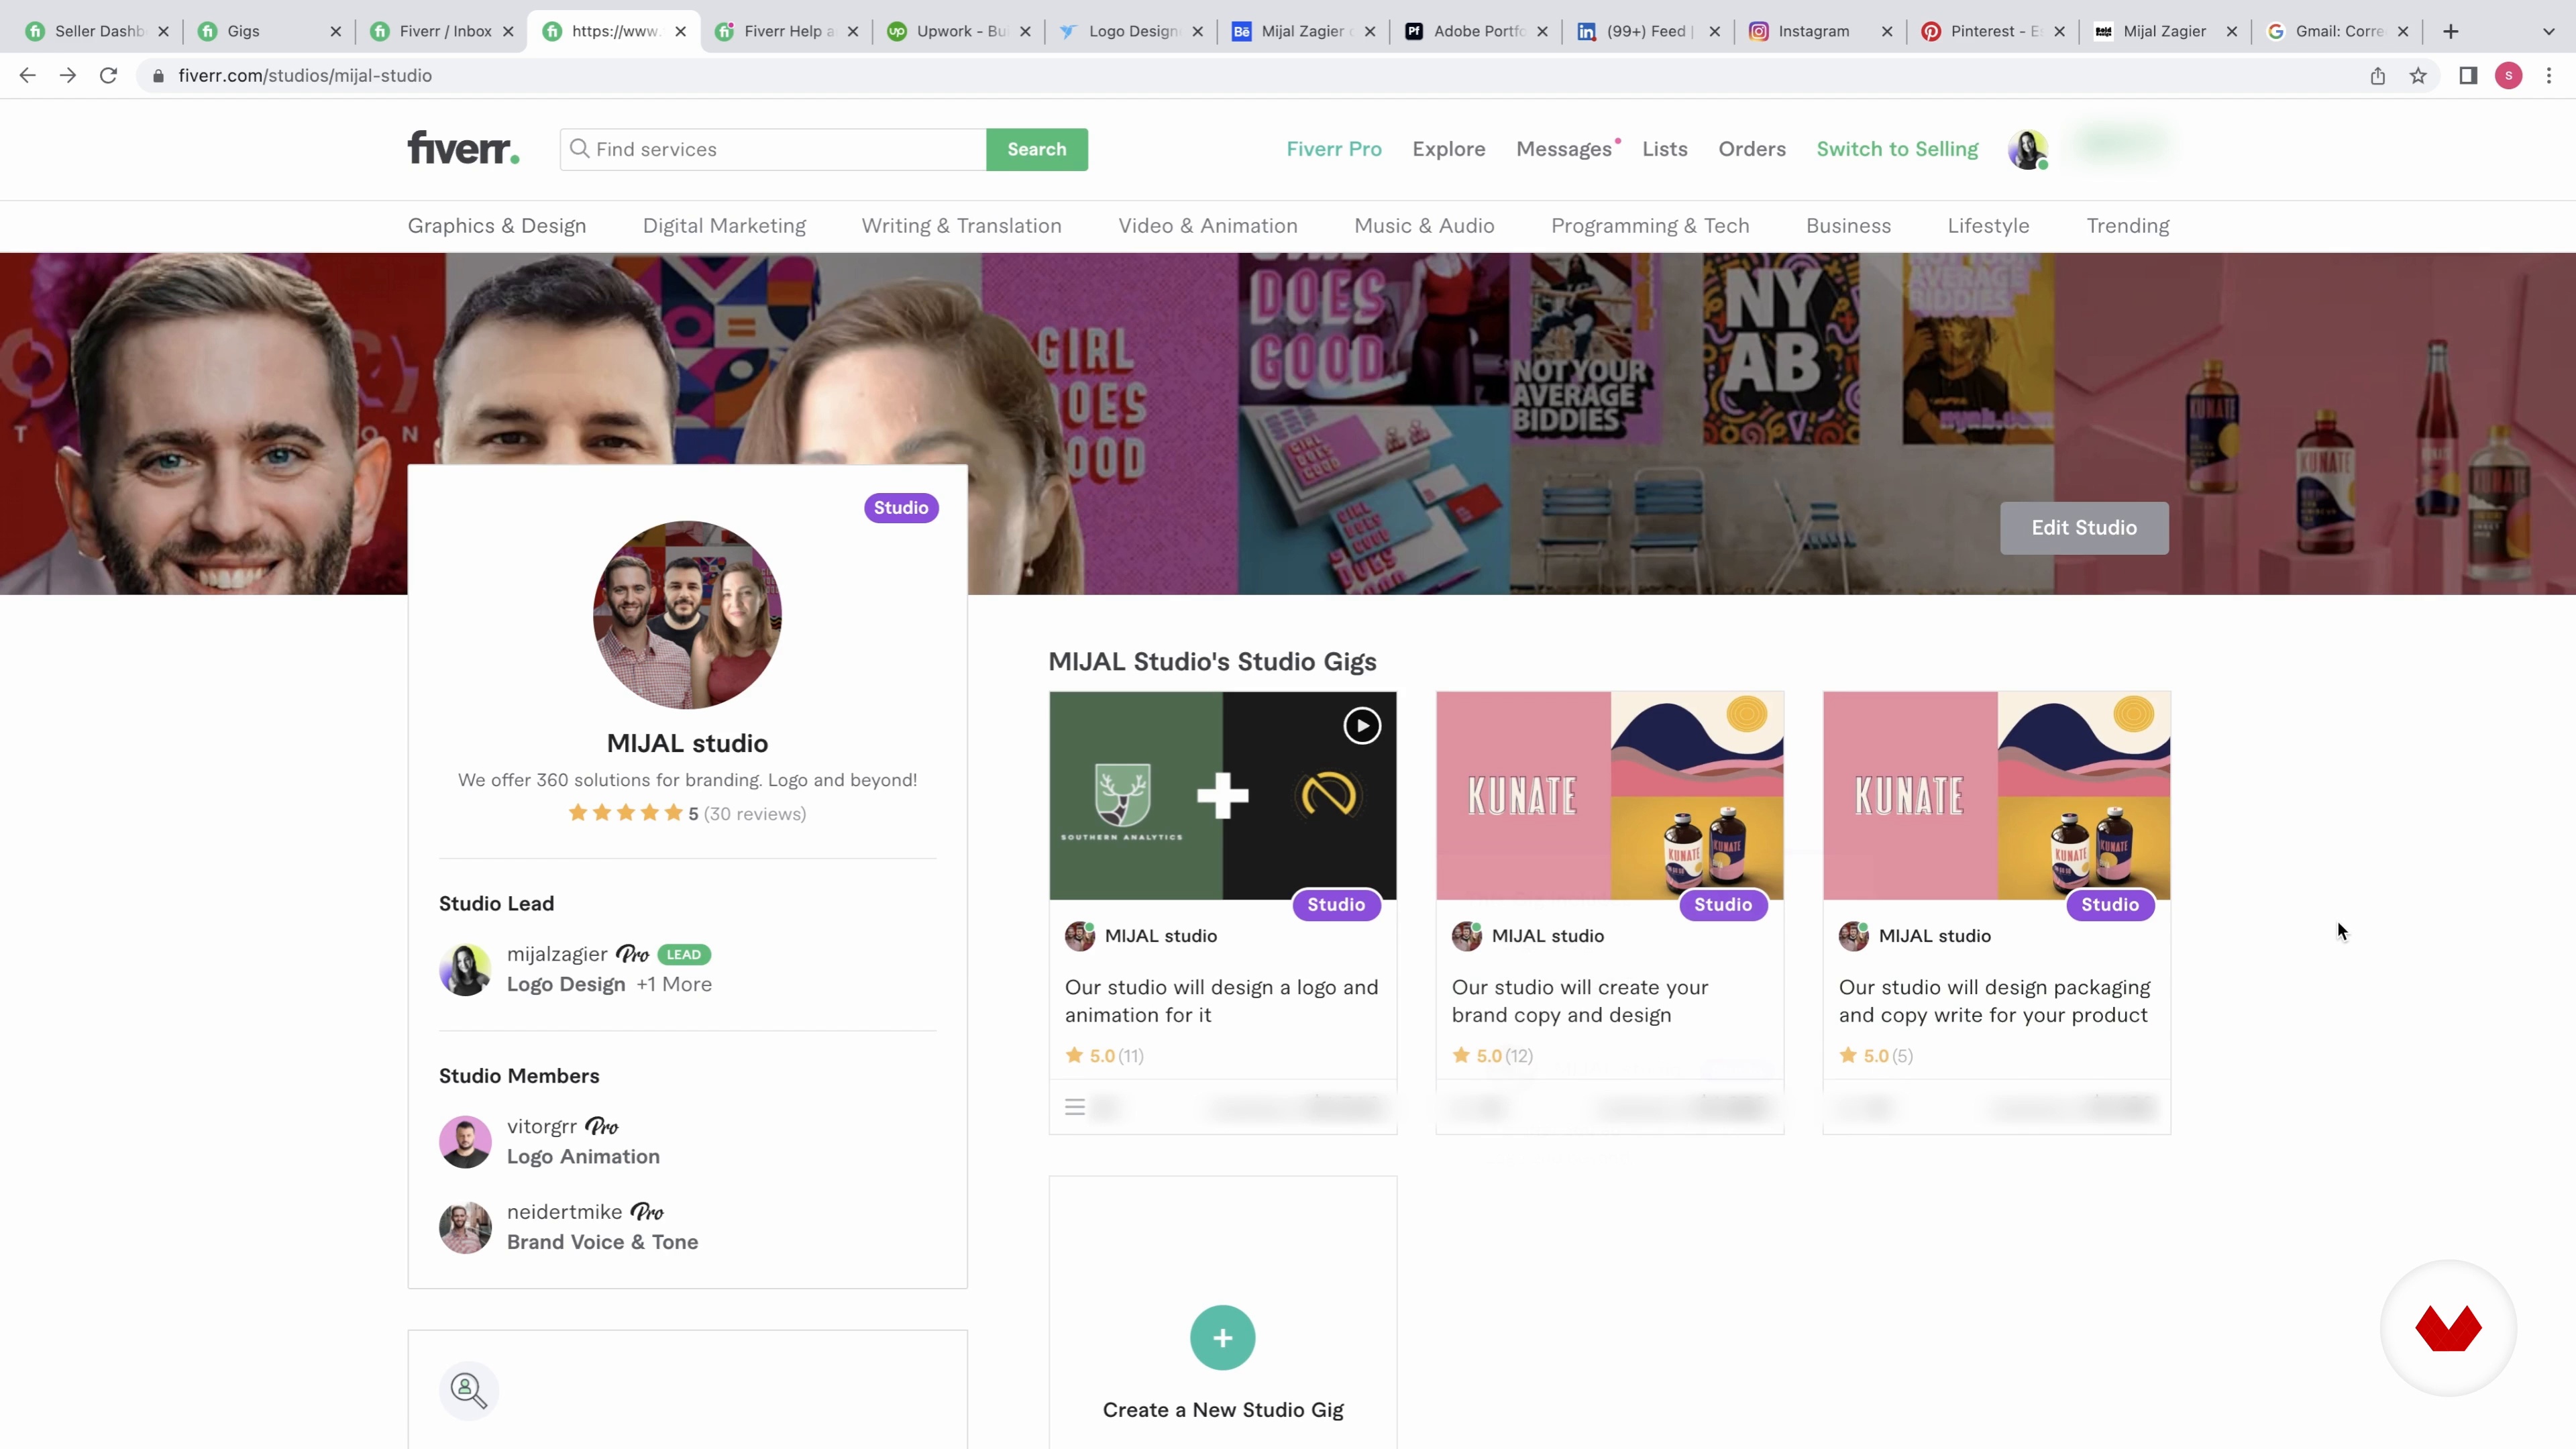Image resolution: width=2576 pixels, height=1449 pixels.
Task: Click vitorgrr's avatar picture
Action: [465, 1142]
